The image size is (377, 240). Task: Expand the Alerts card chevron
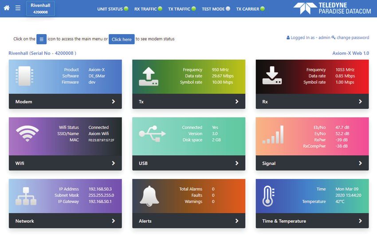click(237, 221)
